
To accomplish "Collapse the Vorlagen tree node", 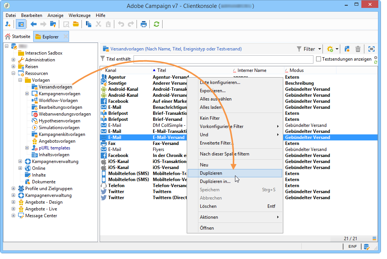I will (x=20, y=80).
